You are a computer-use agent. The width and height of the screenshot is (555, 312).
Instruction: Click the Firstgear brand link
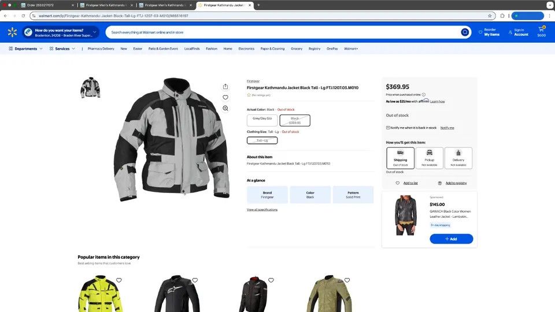click(253, 81)
